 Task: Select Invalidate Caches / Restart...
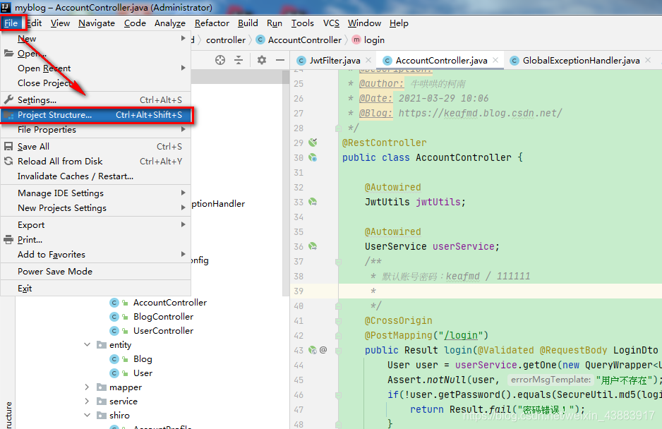pyautogui.click(x=96, y=176)
